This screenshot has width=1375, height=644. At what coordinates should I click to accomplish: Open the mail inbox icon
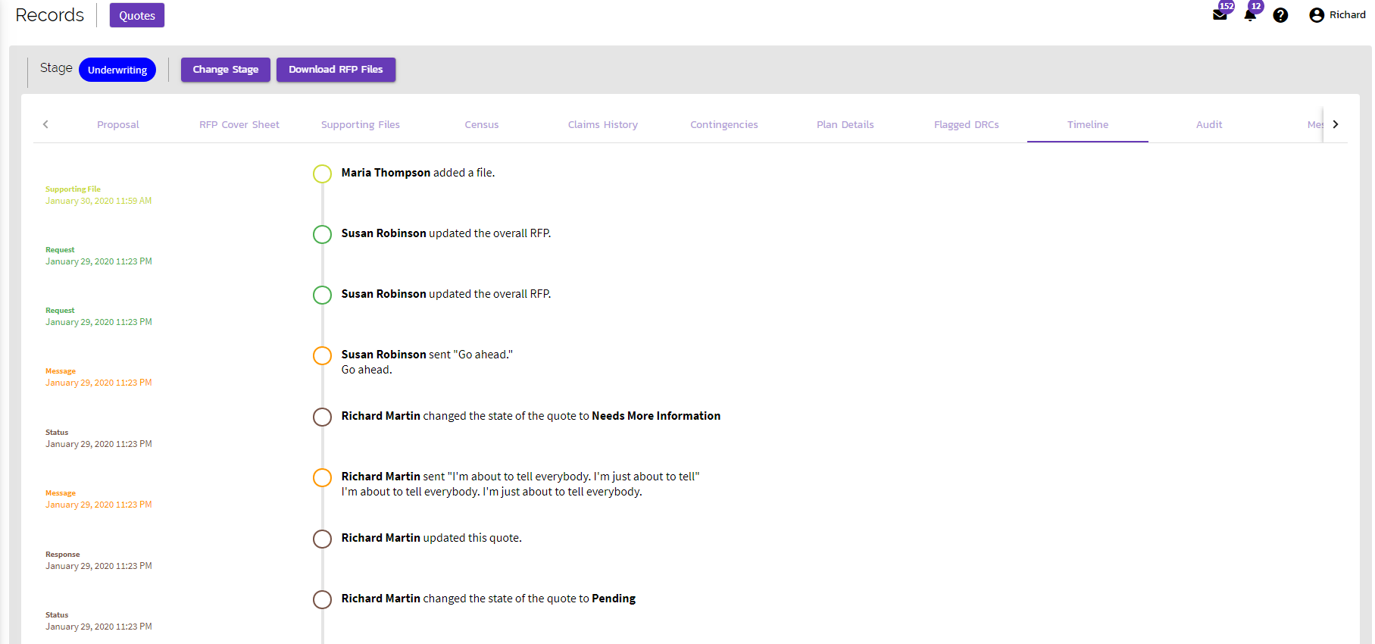[1220, 15]
